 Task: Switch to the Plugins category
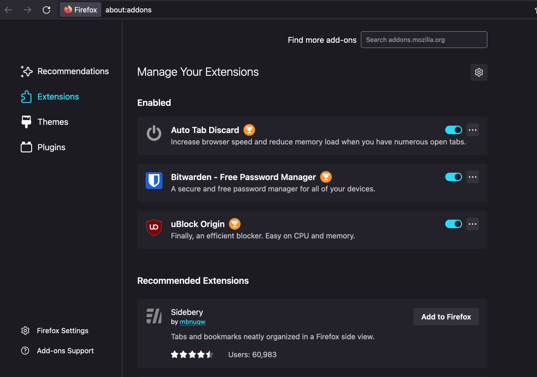pyautogui.click(x=52, y=147)
